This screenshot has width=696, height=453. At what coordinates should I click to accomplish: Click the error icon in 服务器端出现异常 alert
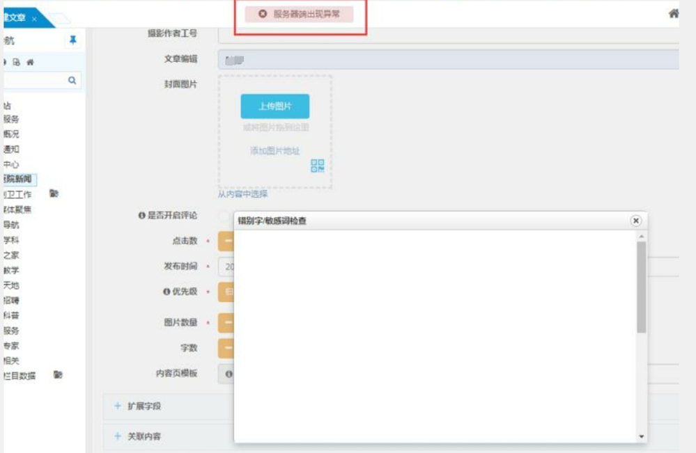[x=263, y=14]
